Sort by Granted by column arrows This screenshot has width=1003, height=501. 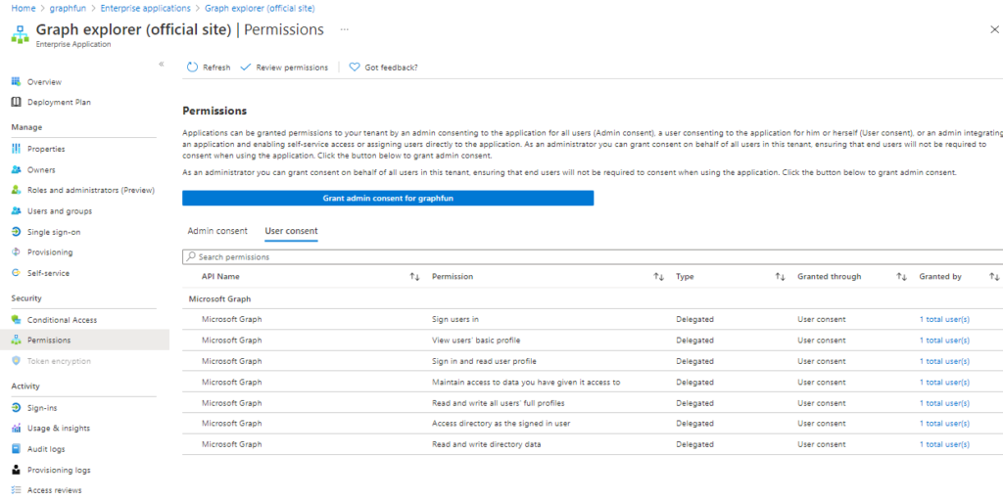994,277
